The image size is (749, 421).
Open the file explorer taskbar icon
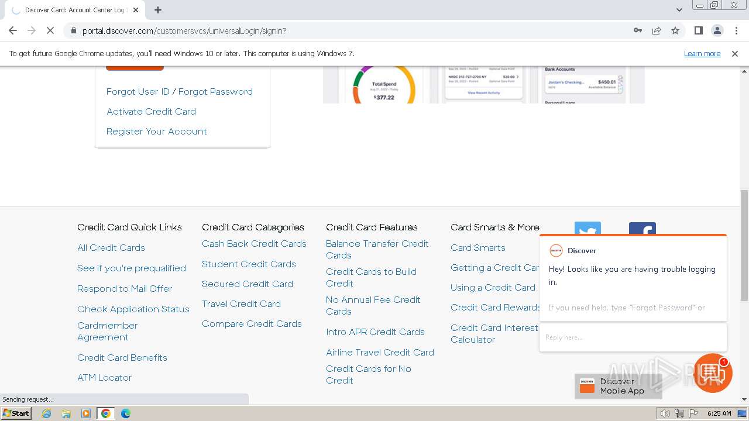coord(66,413)
